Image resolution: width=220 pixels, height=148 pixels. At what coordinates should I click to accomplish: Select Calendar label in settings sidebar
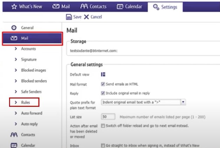pyautogui.click(x=28, y=145)
